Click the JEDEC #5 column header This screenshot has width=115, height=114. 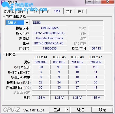pos(59,57)
